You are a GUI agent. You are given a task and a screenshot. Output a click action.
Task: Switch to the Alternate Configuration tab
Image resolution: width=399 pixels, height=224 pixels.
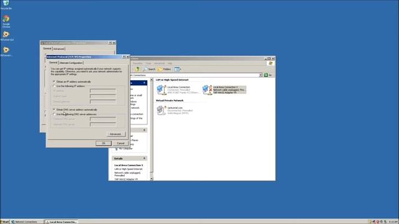pyautogui.click(x=71, y=63)
